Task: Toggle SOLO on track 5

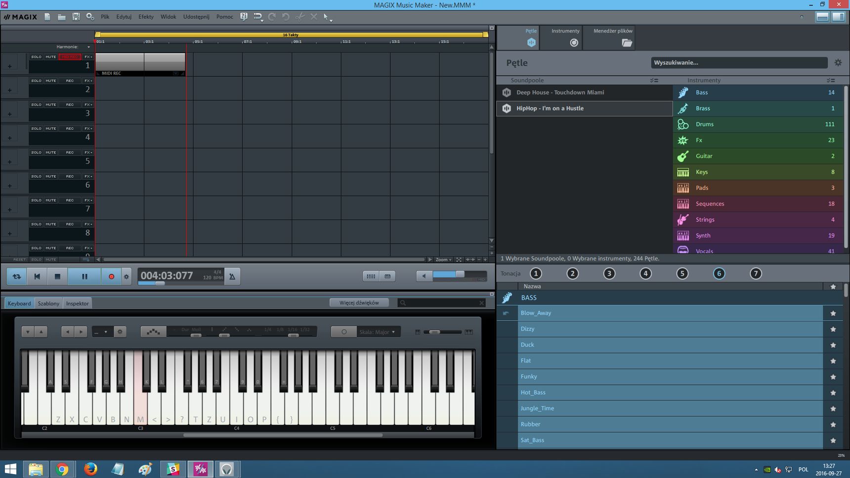Action: (x=37, y=153)
